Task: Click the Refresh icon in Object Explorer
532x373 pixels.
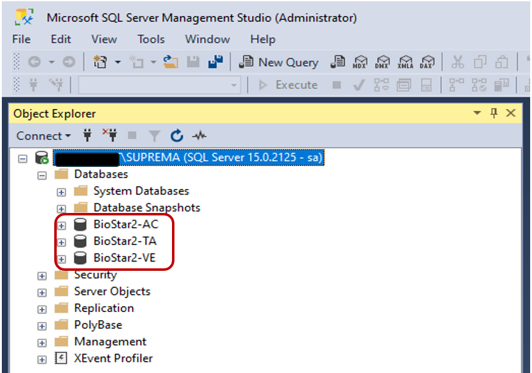Action: click(177, 136)
